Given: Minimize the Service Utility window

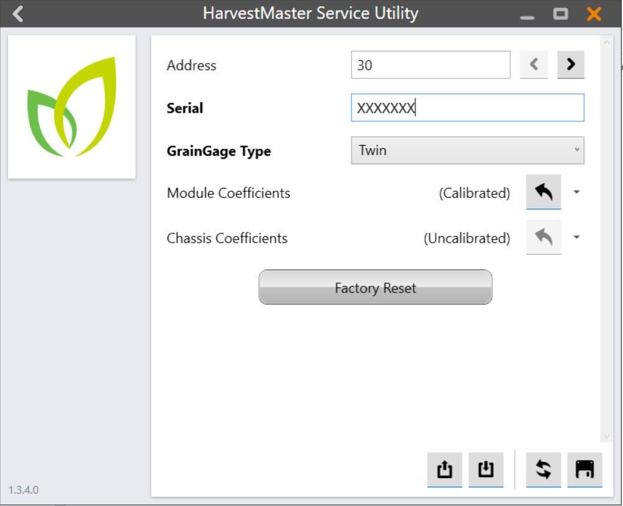Looking at the screenshot, I should 527,17.
